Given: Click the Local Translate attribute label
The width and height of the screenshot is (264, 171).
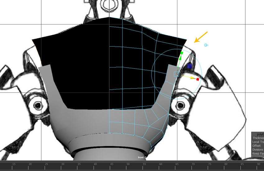Looking at the screenshot, I should tap(258, 142).
